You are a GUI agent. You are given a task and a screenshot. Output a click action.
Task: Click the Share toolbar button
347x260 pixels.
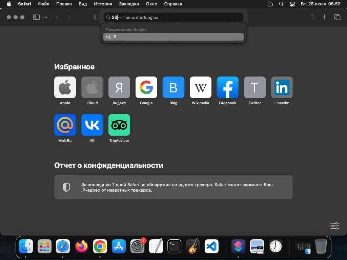(312, 17)
